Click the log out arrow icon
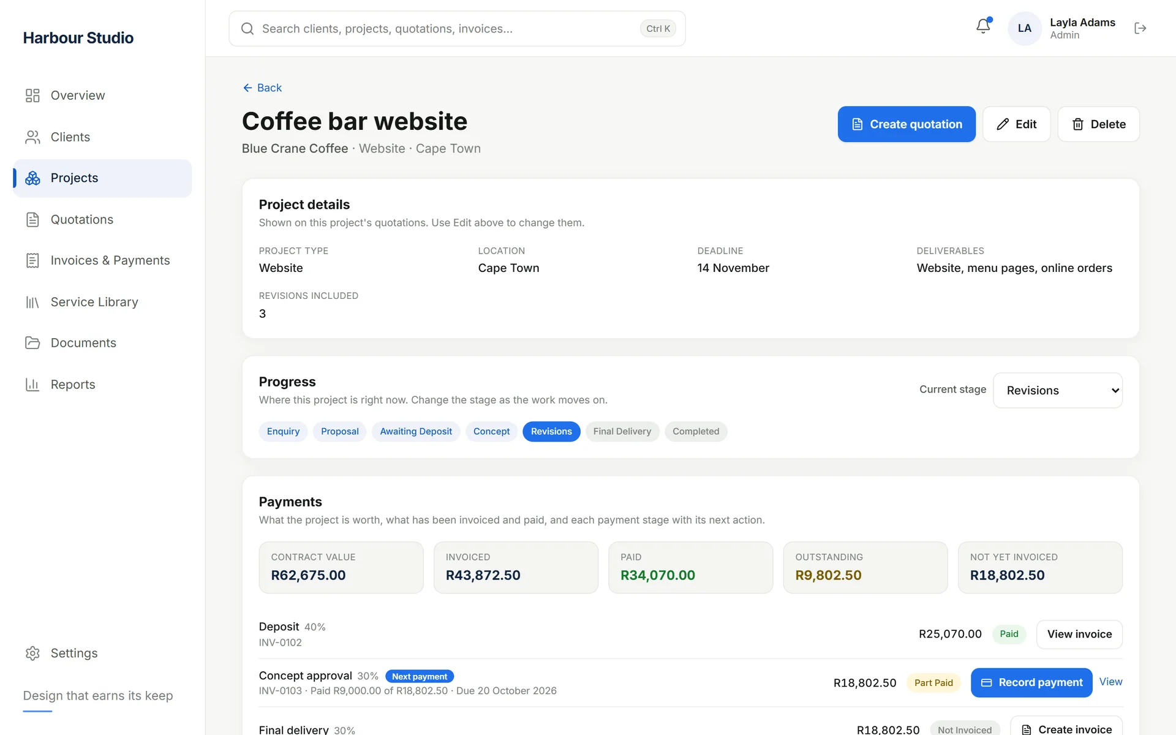This screenshot has width=1176, height=735. (x=1140, y=28)
